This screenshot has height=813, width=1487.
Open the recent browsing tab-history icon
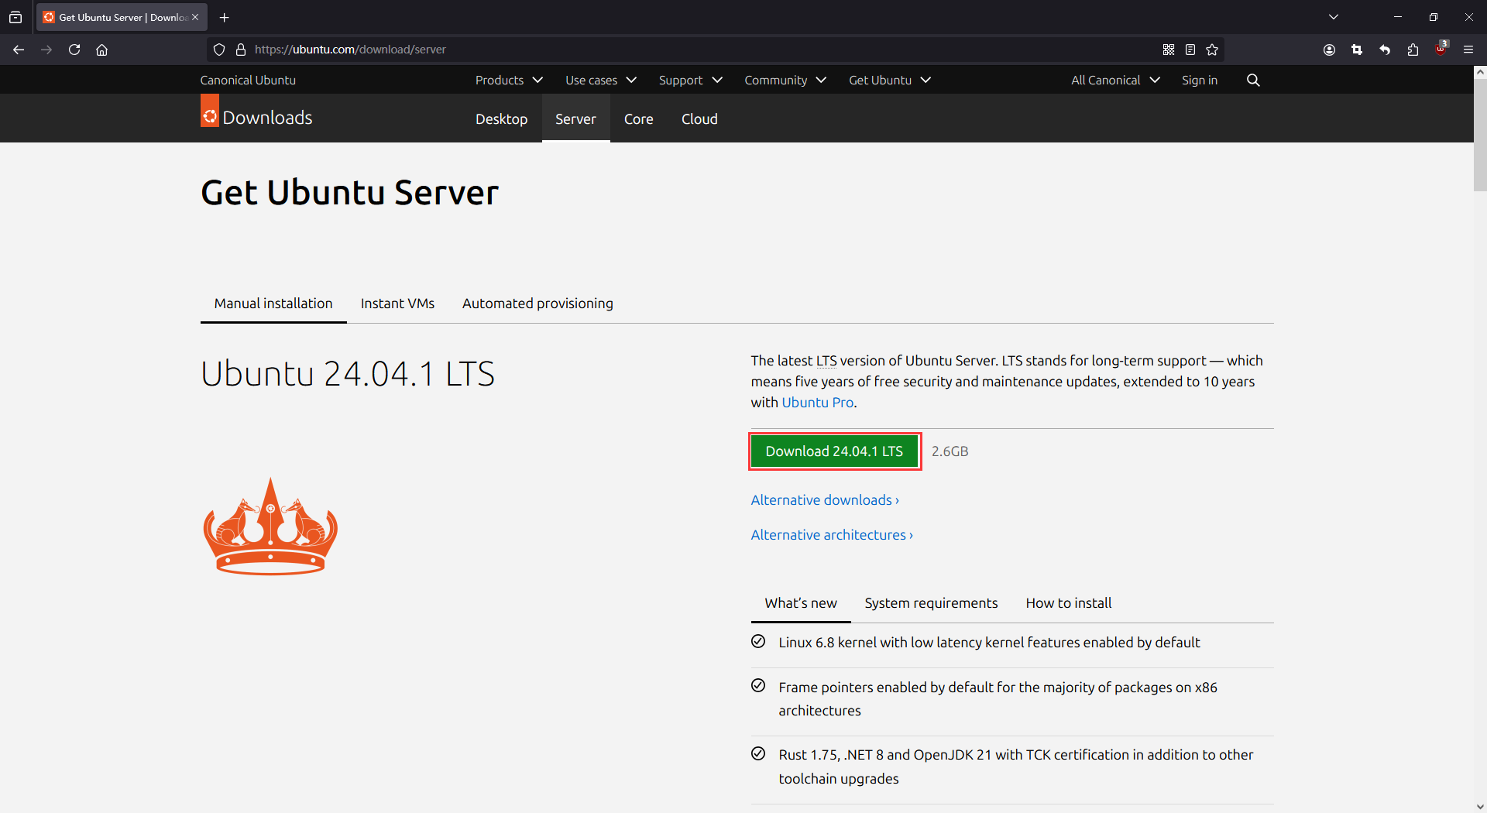coord(15,17)
